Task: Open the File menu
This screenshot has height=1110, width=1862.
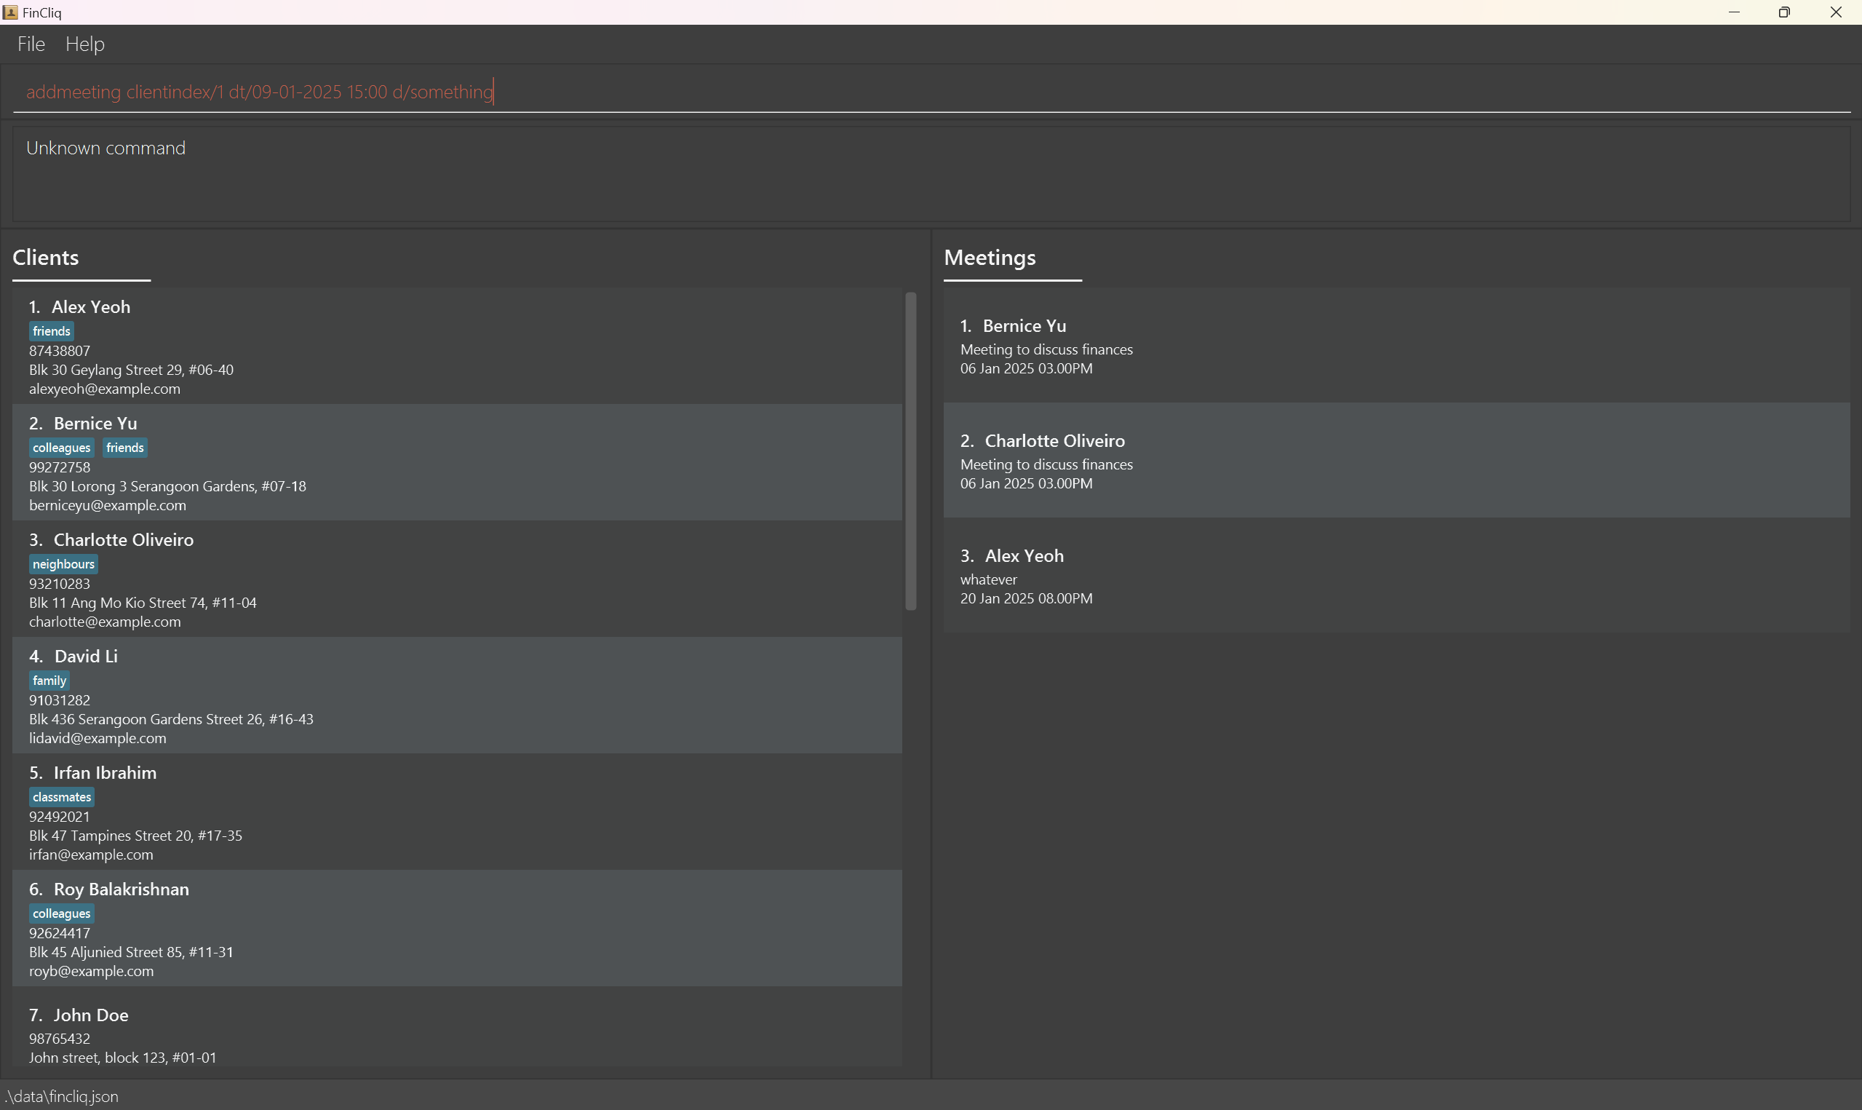Action: coord(31,44)
